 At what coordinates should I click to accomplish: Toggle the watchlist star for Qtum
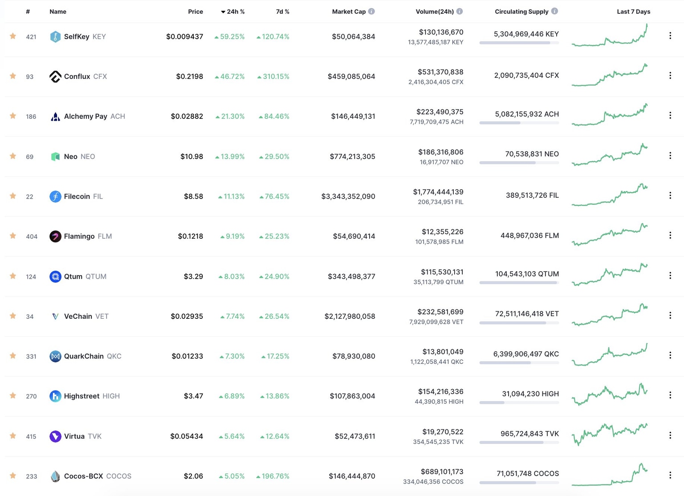(13, 276)
